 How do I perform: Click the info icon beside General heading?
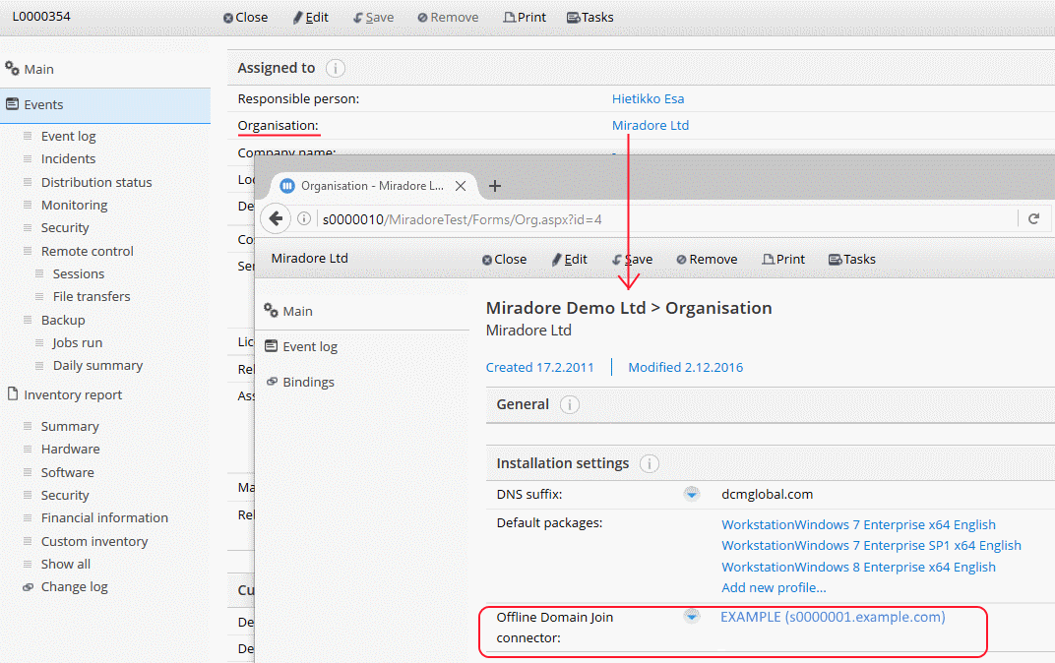tap(569, 405)
